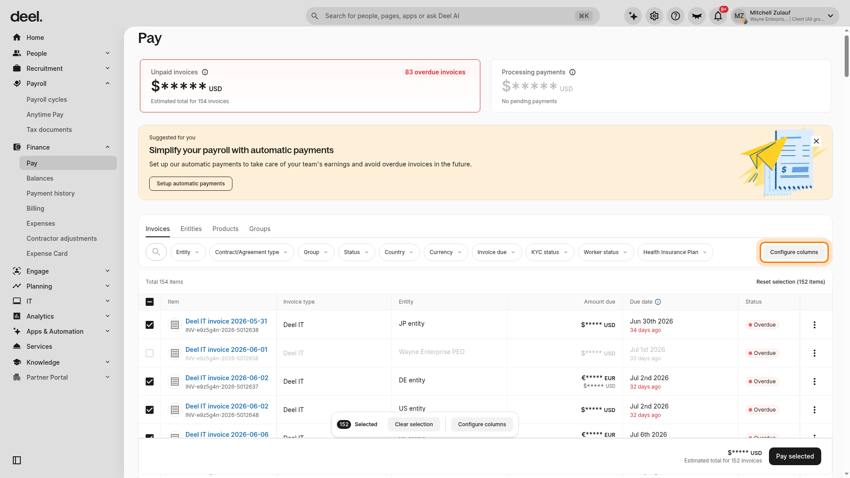Click Services icon in sidebar
Screen dimensions: 850x478
point(17,346)
